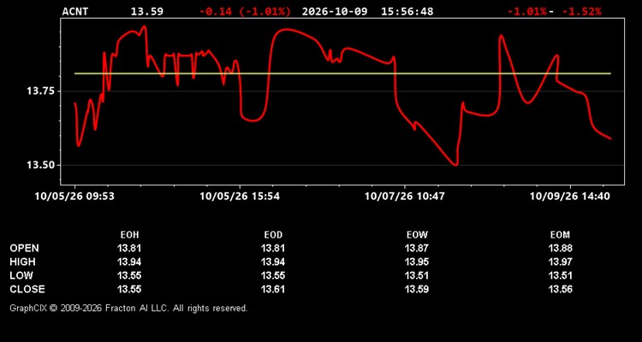Select the 10/05/26 09:53 axis label

74,197
